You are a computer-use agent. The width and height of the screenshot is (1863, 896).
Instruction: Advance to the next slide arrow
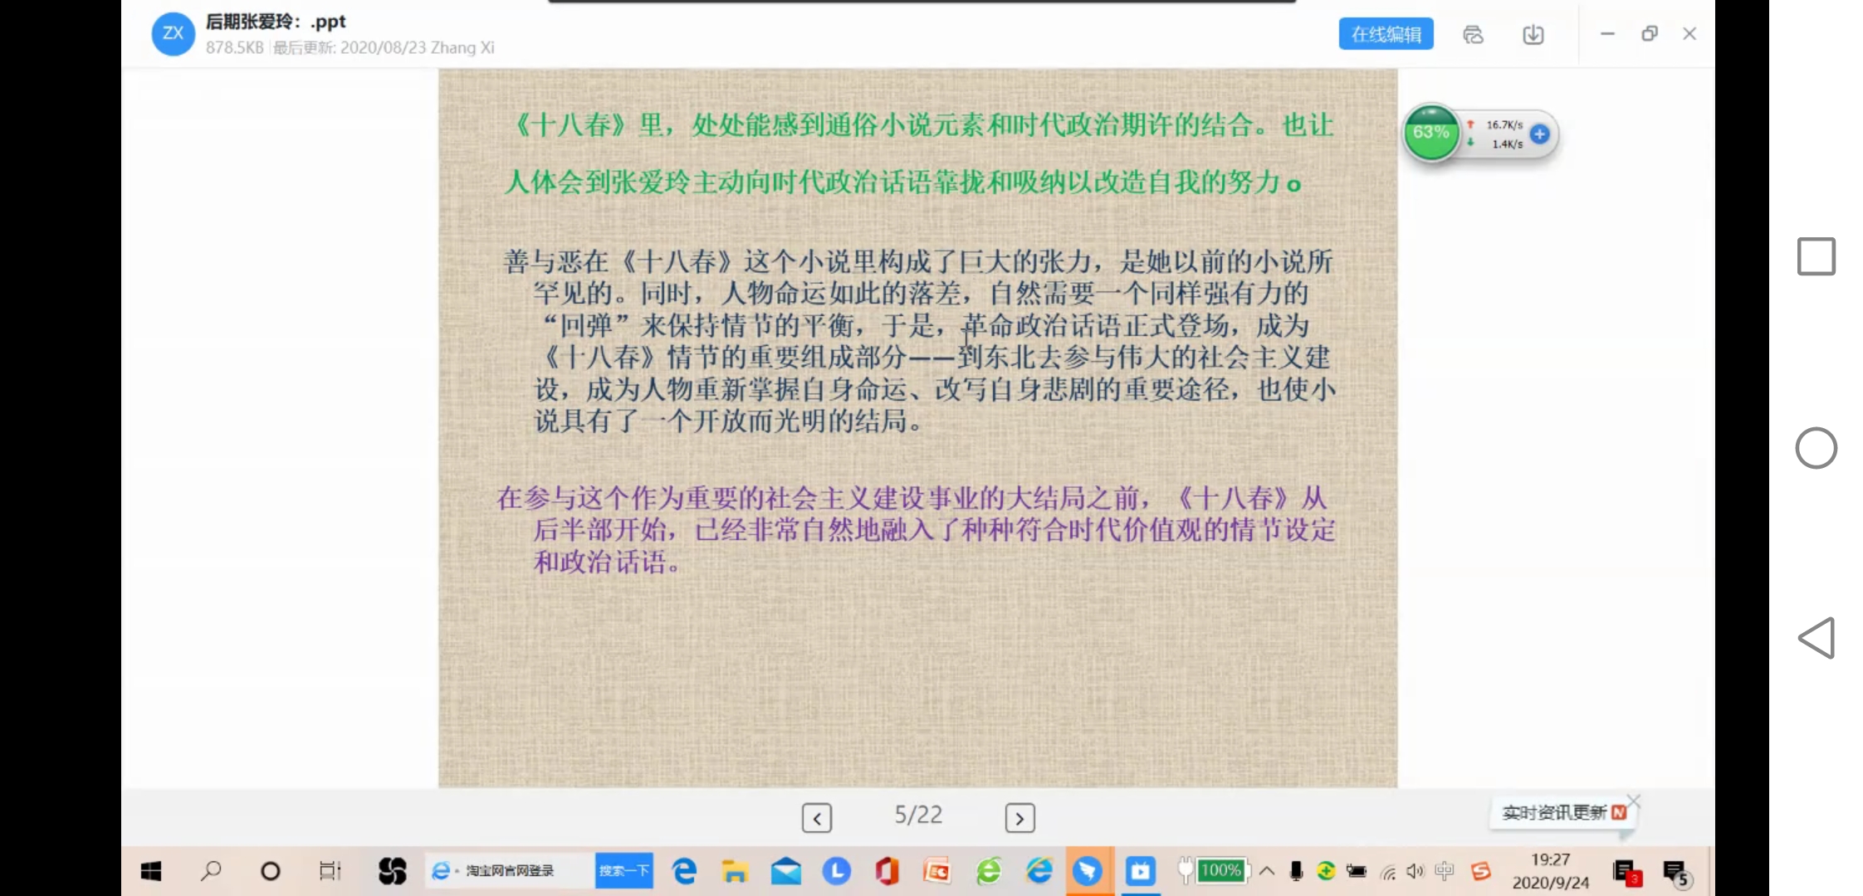(1020, 818)
